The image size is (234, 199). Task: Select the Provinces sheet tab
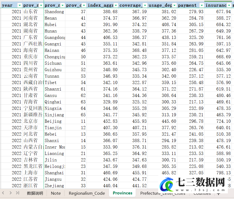(123, 193)
